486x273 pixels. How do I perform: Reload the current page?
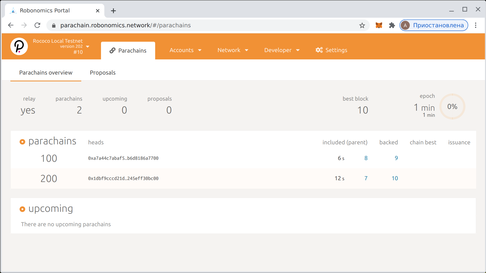point(37,25)
